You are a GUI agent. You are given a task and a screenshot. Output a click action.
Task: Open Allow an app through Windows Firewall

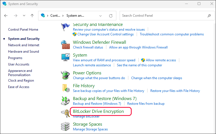(138, 47)
